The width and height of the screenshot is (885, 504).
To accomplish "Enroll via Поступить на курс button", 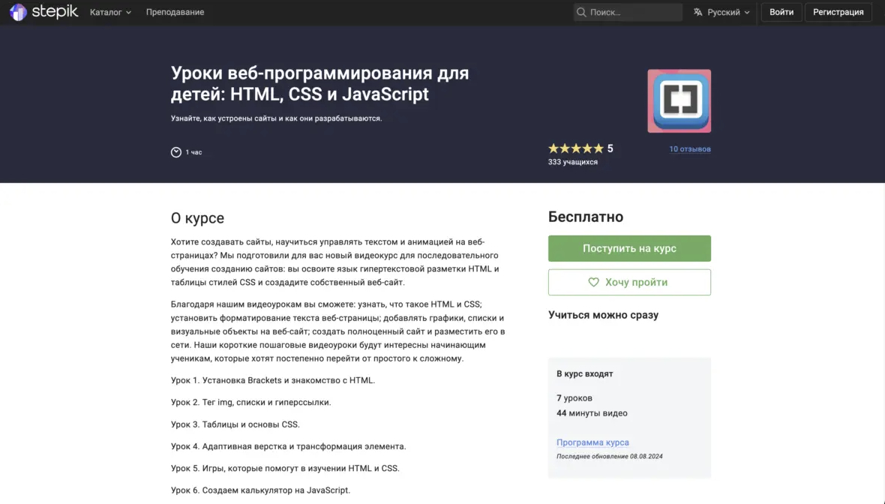I will pyautogui.click(x=629, y=248).
